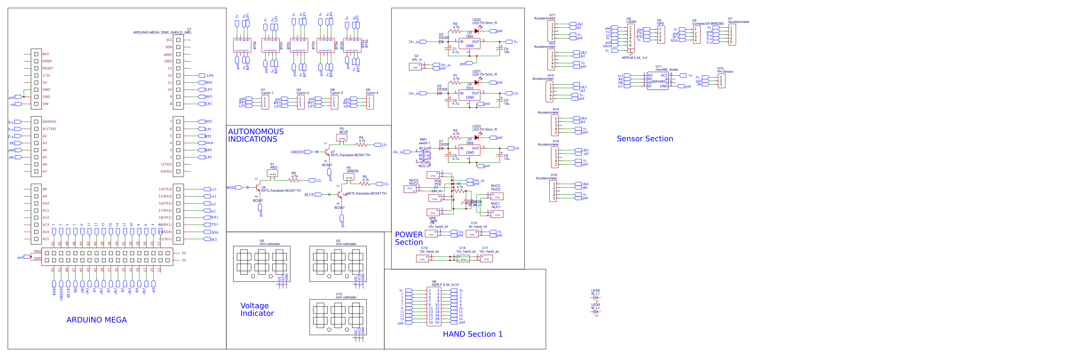Click the H6 2x10 header connector
This screenshot has height=357, width=1067.
click(x=434, y=307)
